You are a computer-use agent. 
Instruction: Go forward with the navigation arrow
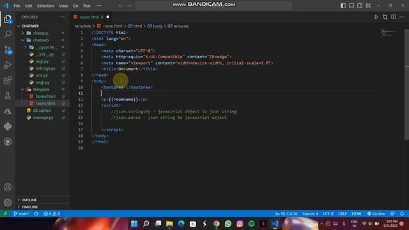(129, 6)
